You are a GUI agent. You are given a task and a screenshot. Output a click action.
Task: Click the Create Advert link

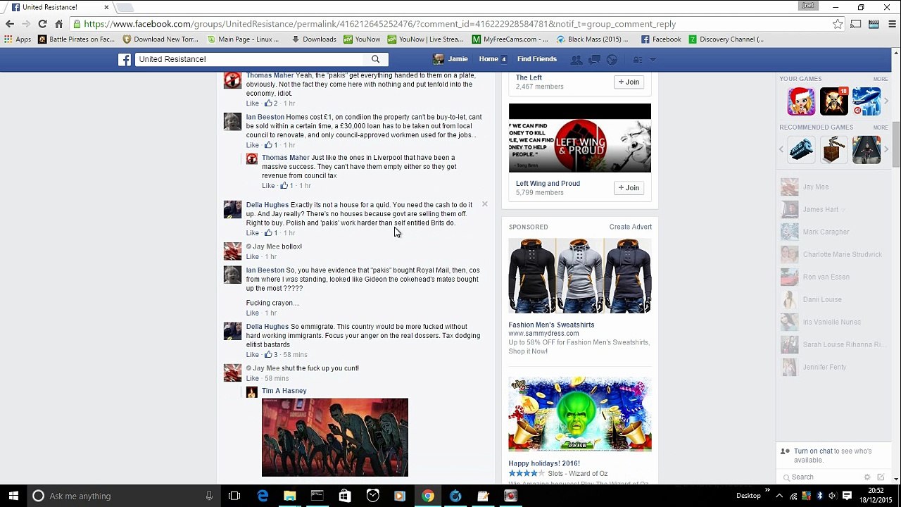tap(631, 227)
